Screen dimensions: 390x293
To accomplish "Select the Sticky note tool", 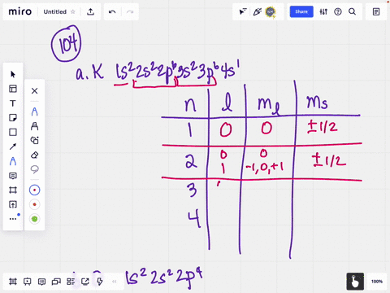I will [x=13, y=118].
